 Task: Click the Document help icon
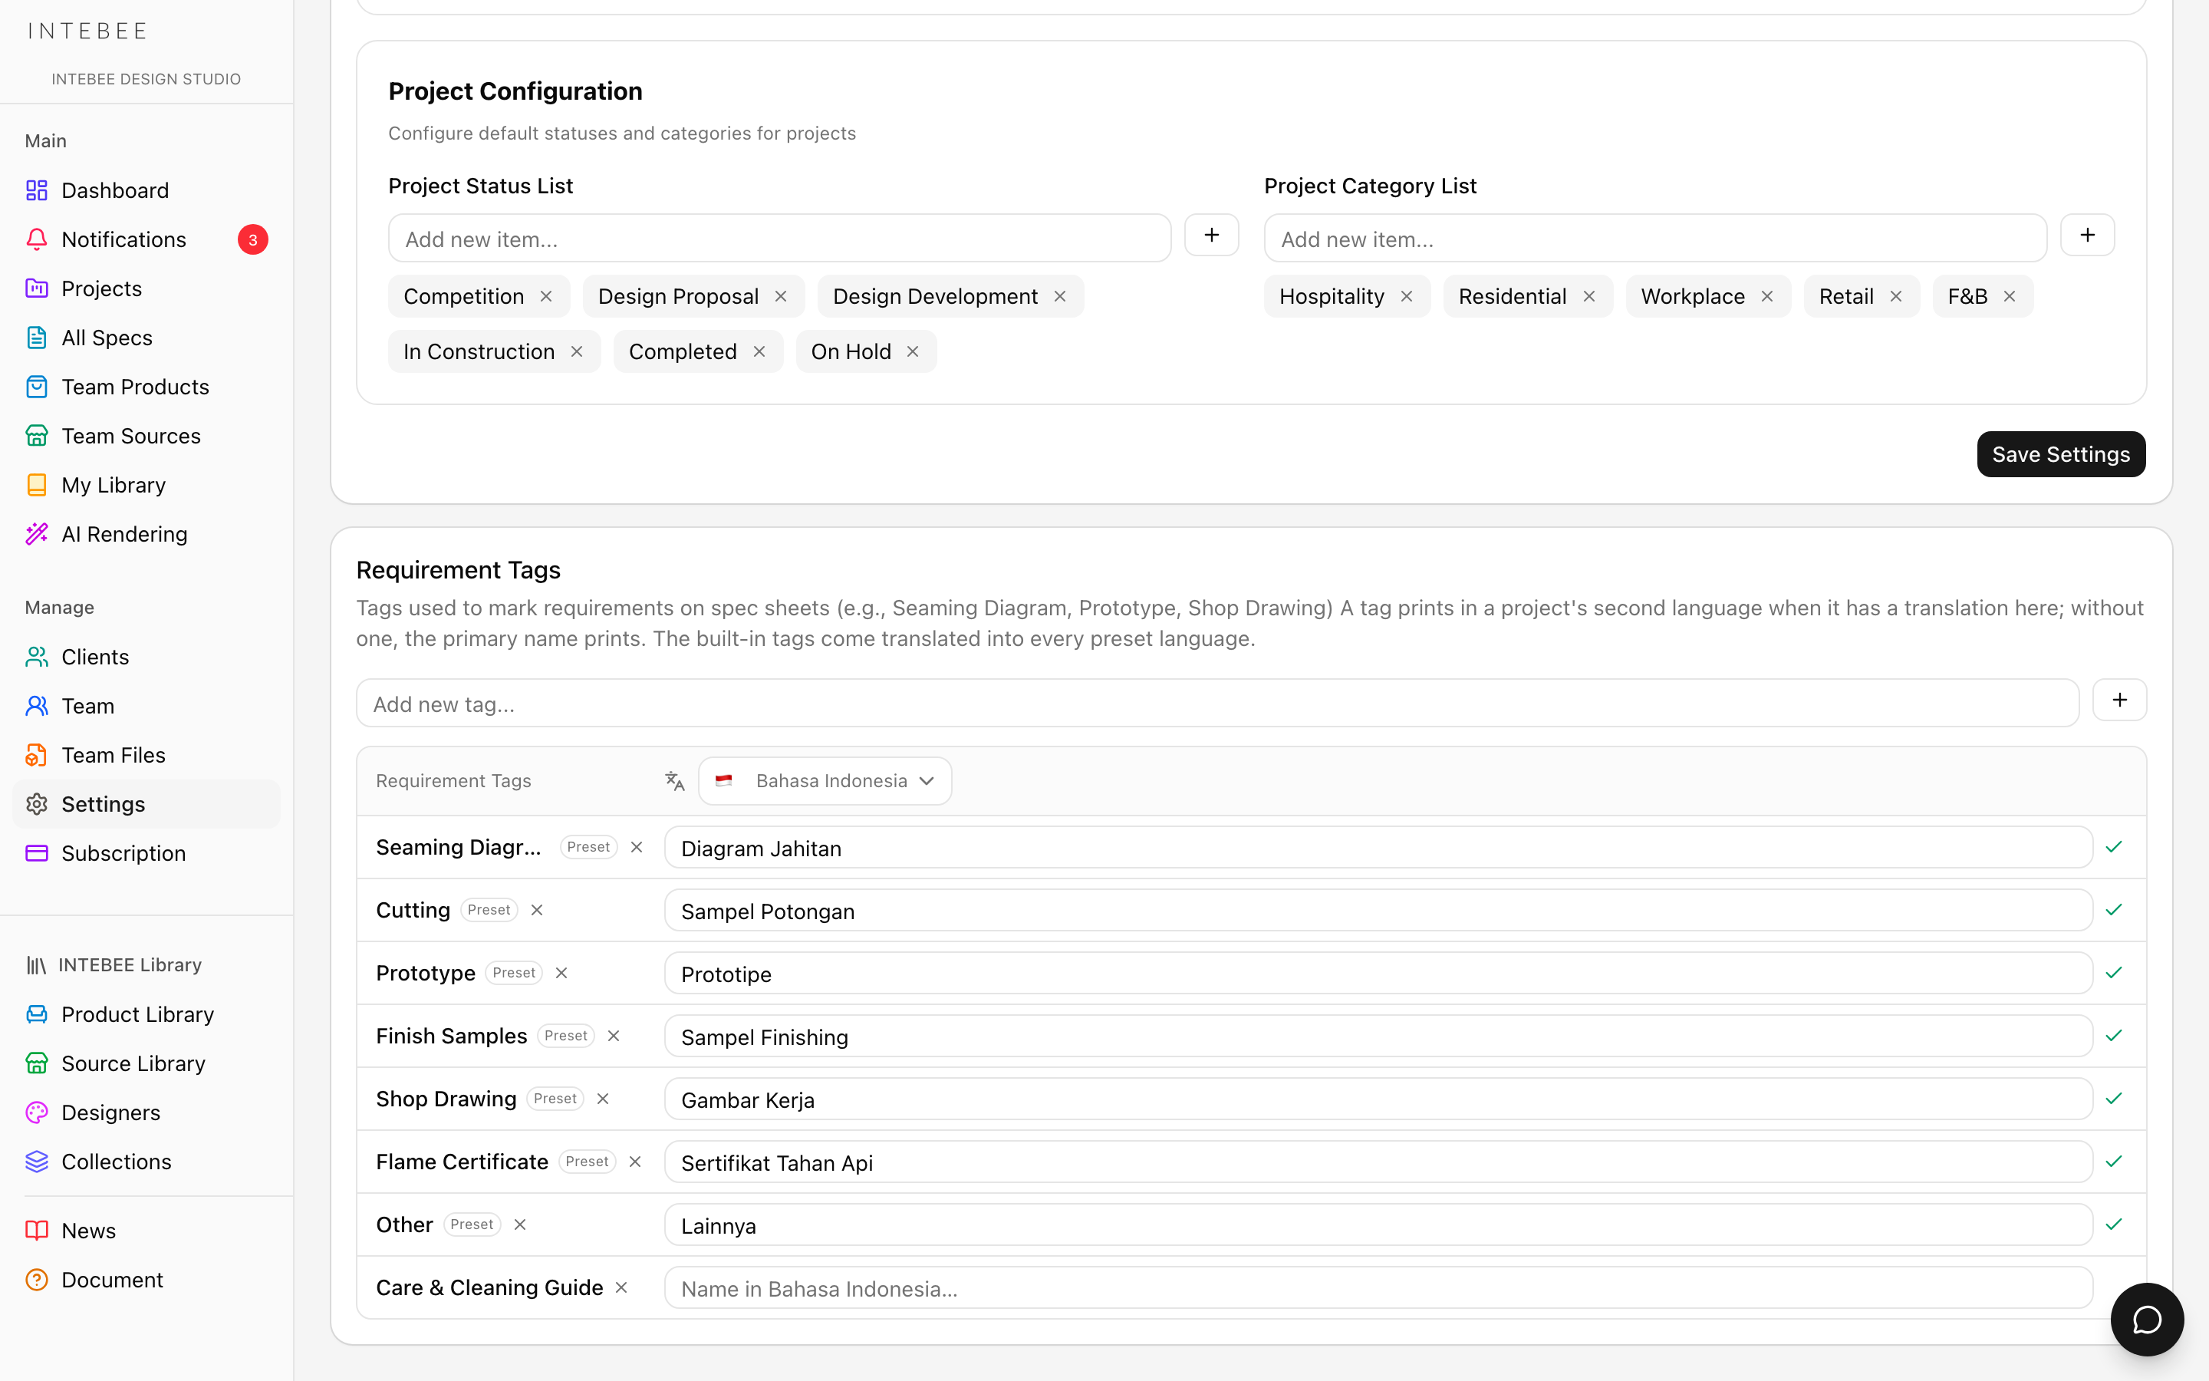click(37, 1280)
